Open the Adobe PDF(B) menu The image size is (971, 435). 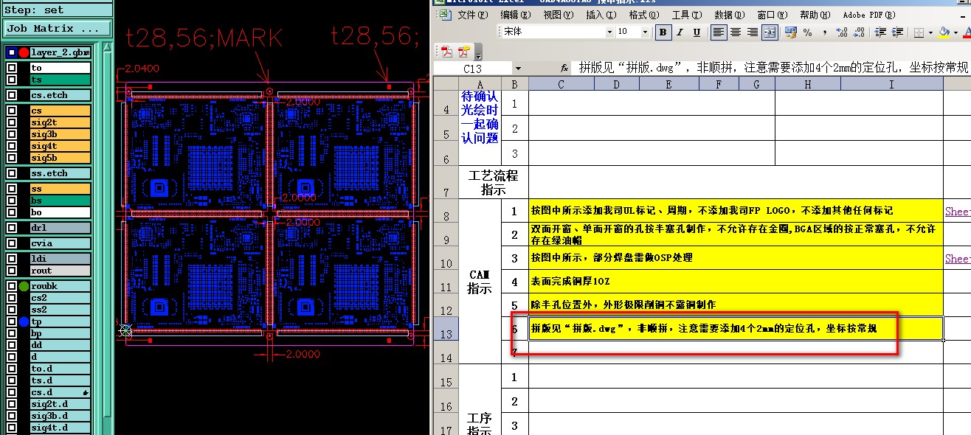pyautogui.click(x=869, y=15)
